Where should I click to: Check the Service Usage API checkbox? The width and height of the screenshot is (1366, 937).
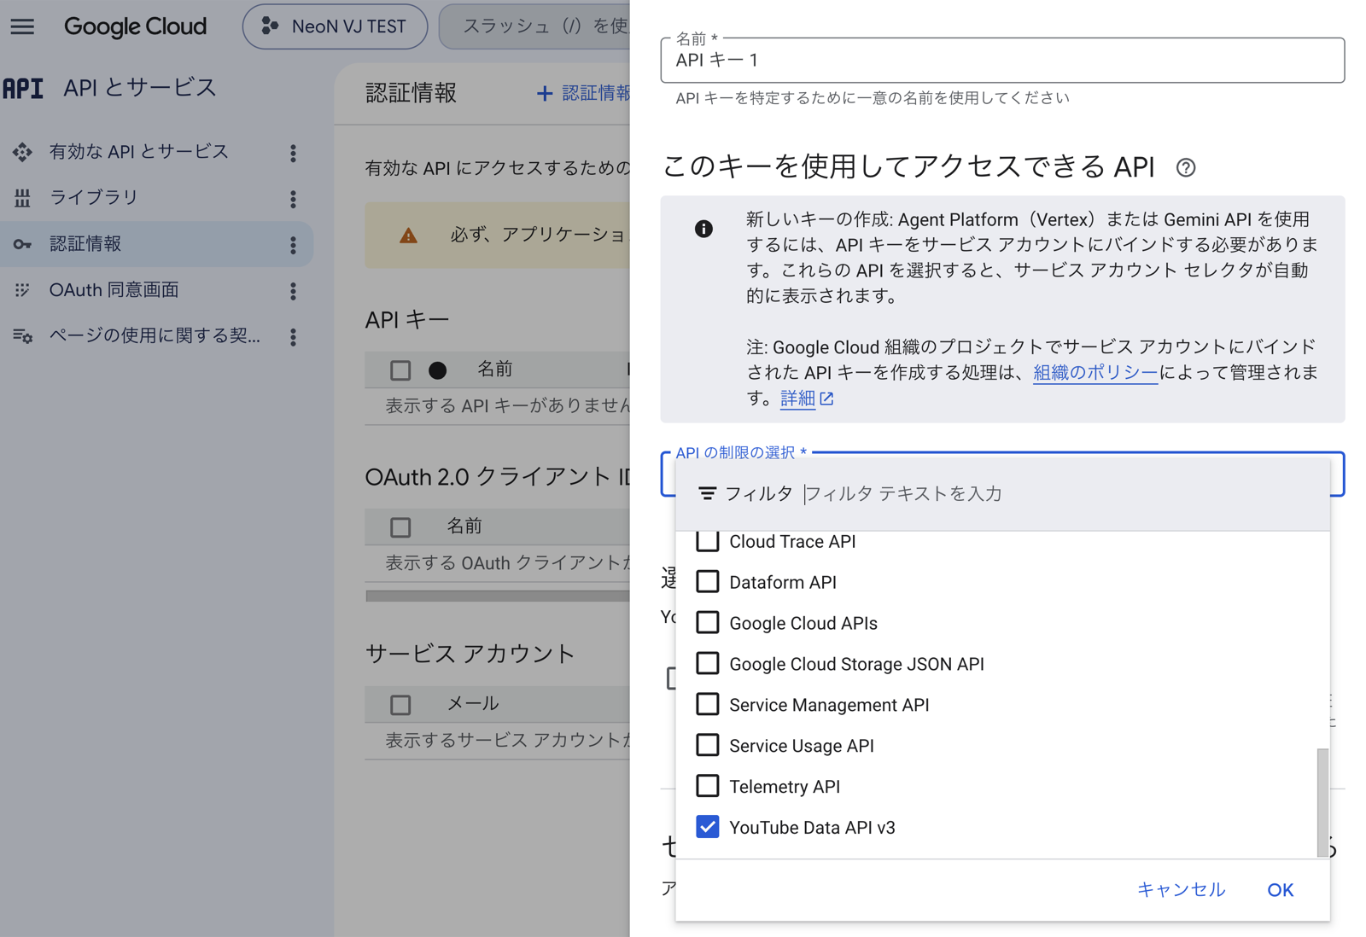(707, 746)
